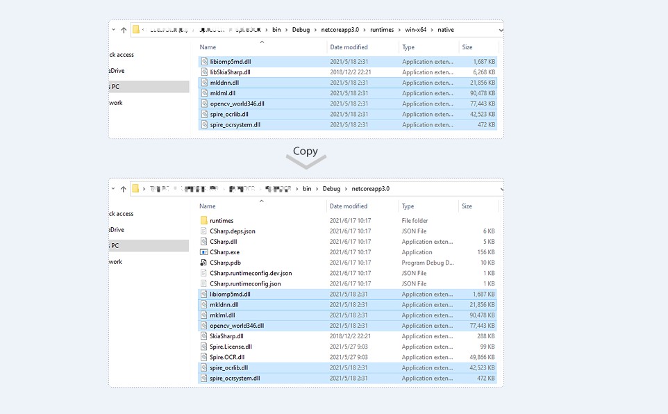Select CSharp.runtimeconfig.dev.json file icon

point(204,273)
